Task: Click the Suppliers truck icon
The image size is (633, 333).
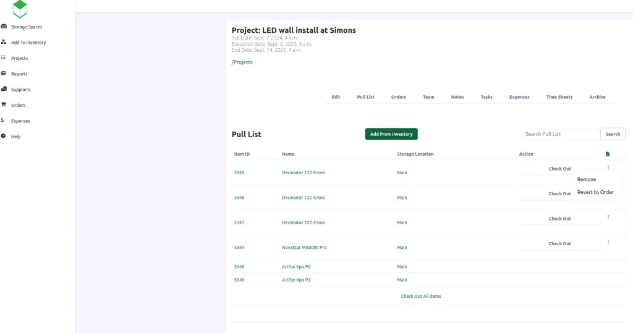Action: click(x=4, y=89)
